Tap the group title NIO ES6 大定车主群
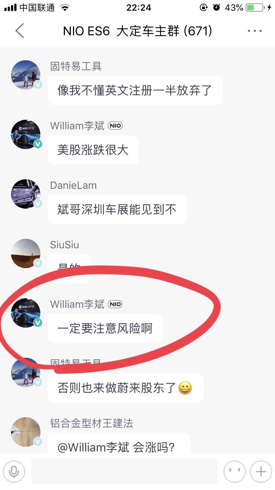 121,31
